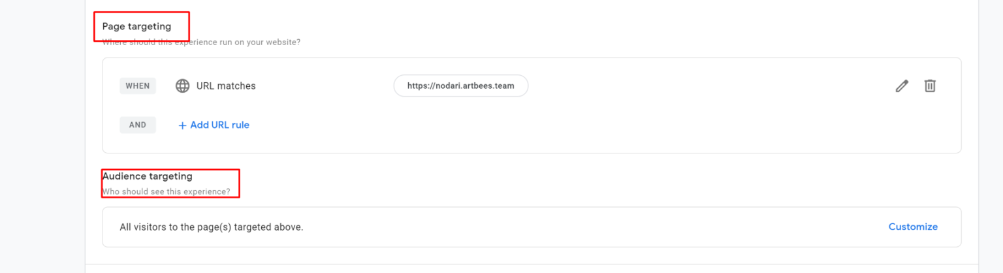1003x273 pixels.
Task: Click the 'Add URL rule' text label
Action: [x=220, y=125]
